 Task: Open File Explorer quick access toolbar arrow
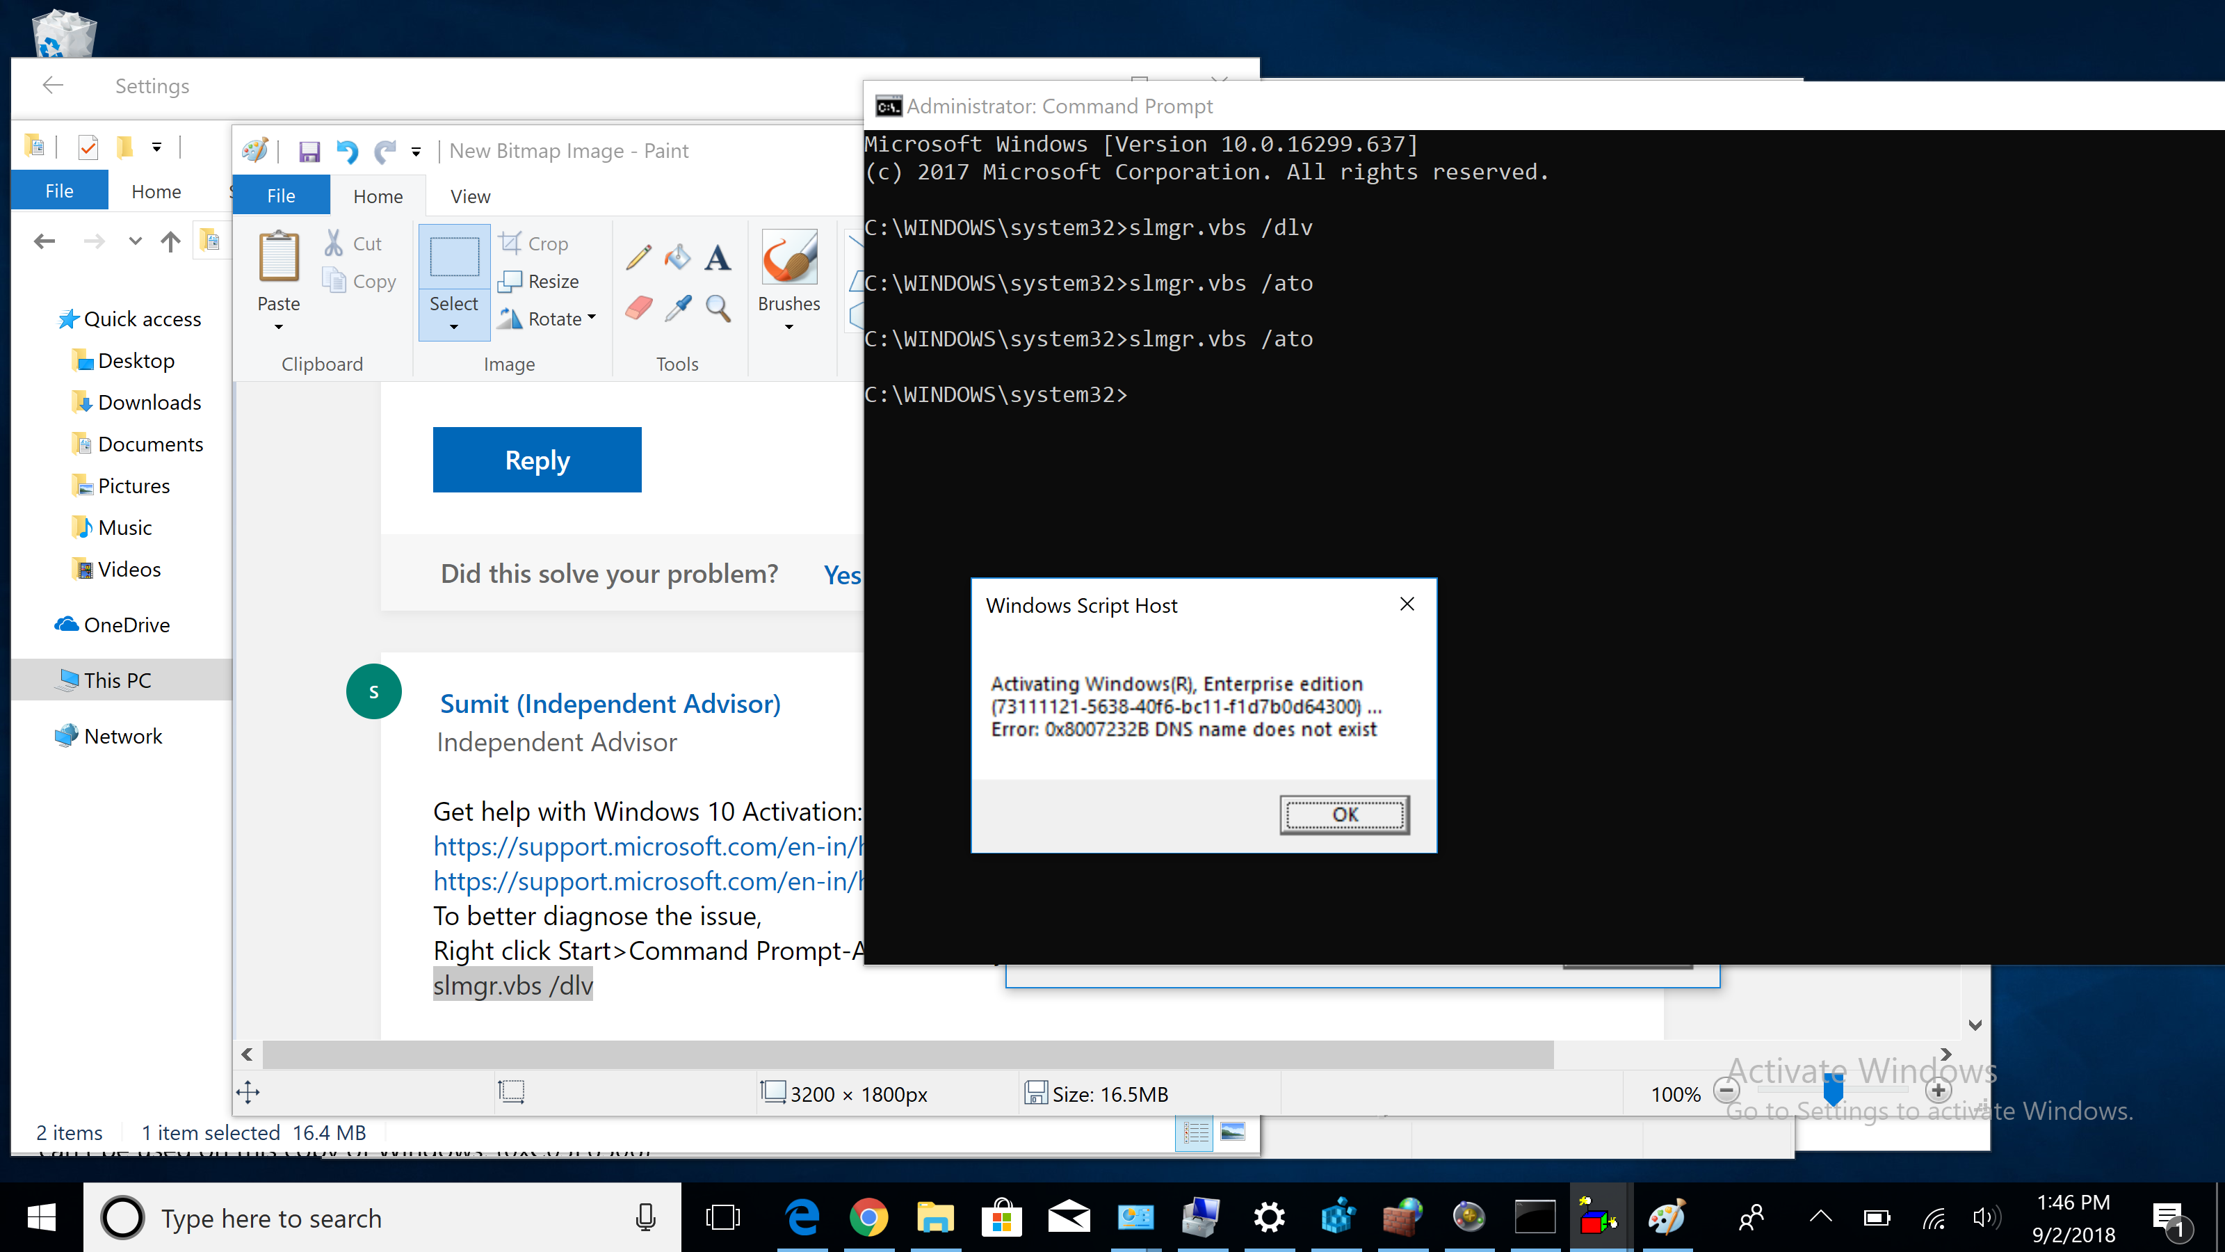[156, 147]
